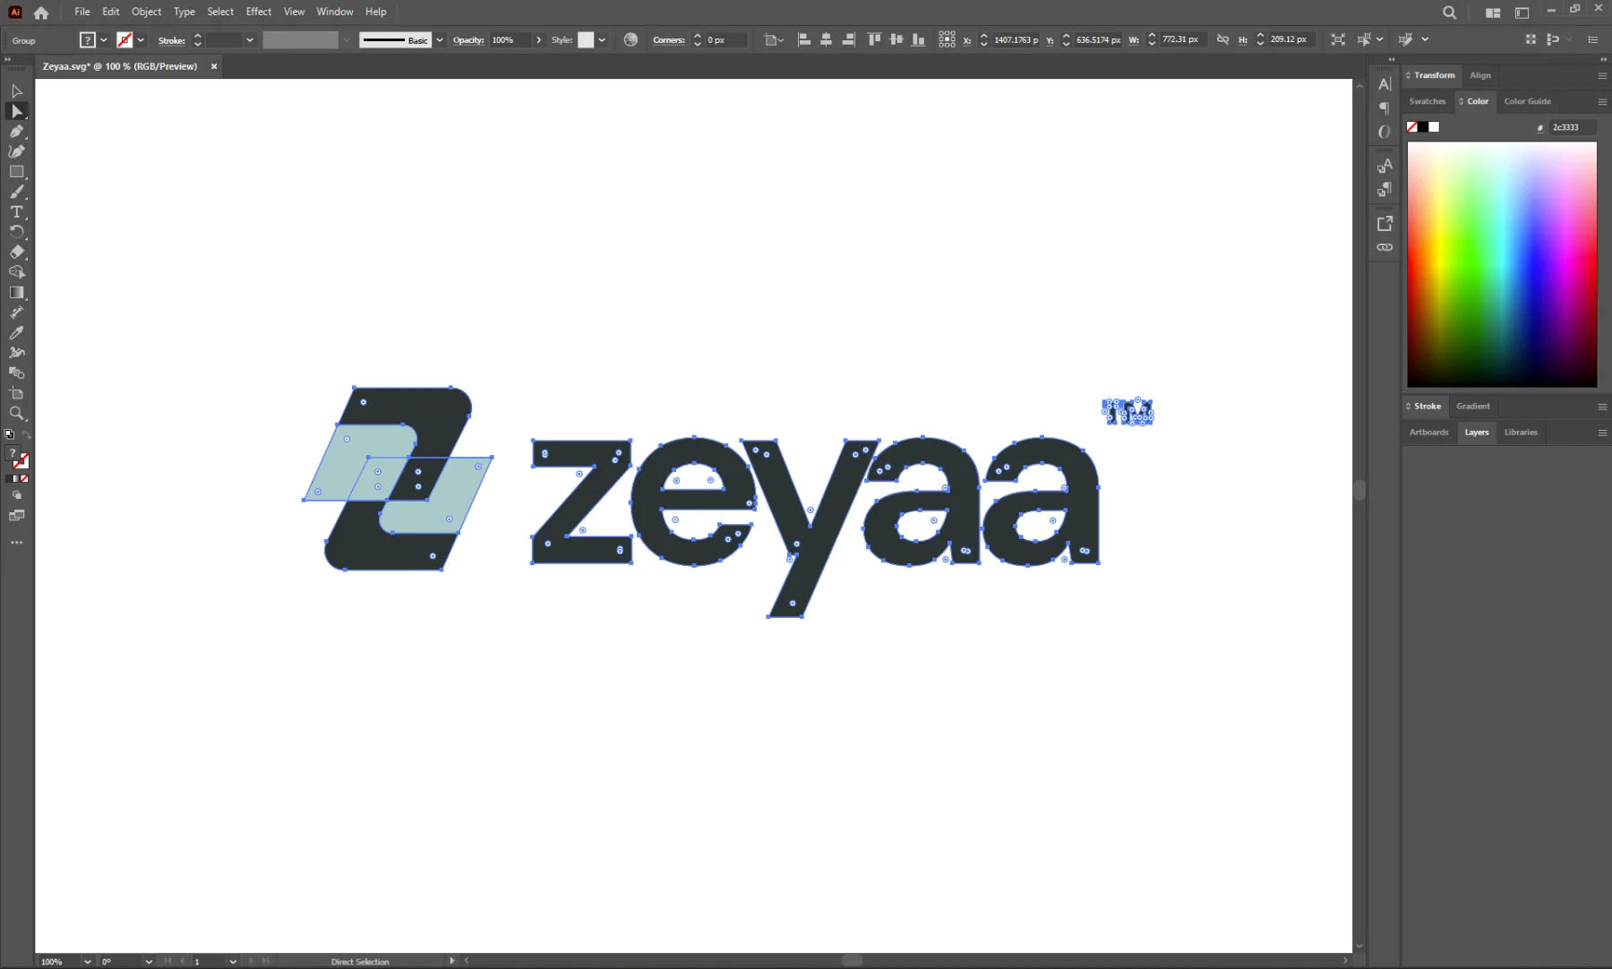Open the Edit Toolbar three-dots button
1612x969 pixels.
(16, 543)
